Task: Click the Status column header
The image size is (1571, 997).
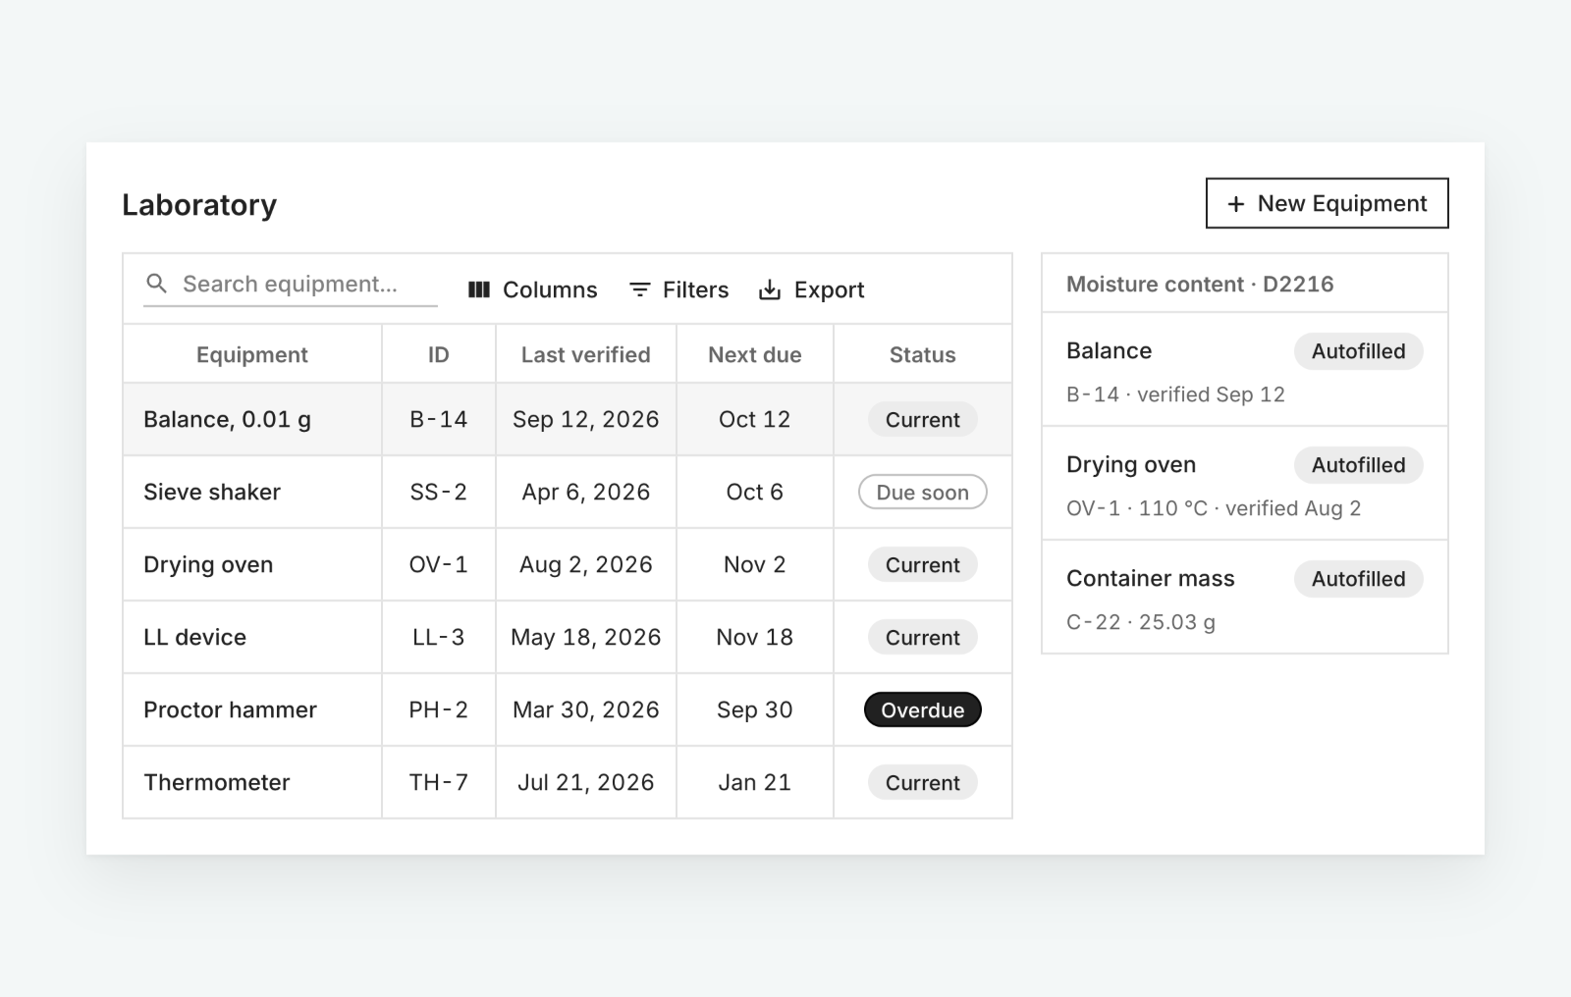Action: pyautogui.click(x=923, y=354)
